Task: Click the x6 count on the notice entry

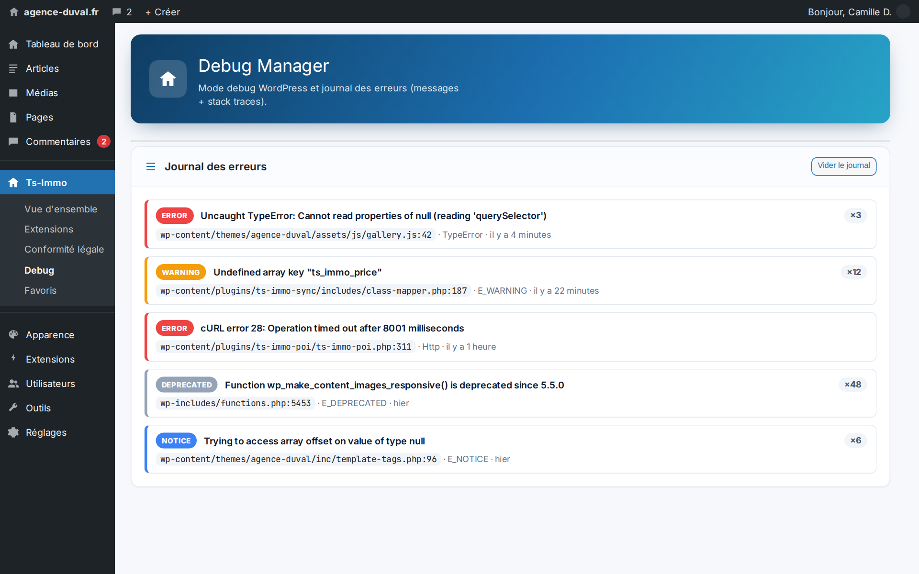Action: [855, 441]
